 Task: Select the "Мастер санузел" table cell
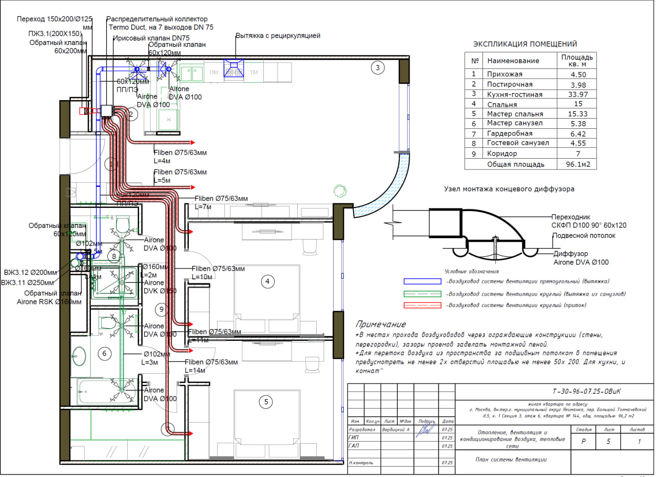pos(514,123)
